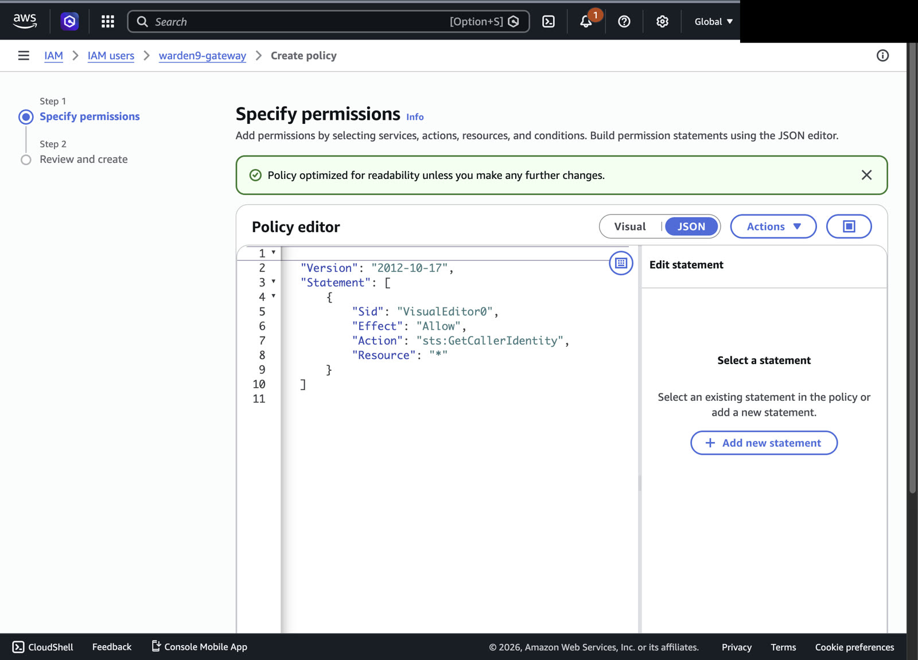This screenshot has height=660, width=918.
Task: Open Cookie preferences
Action: [854, 647]
